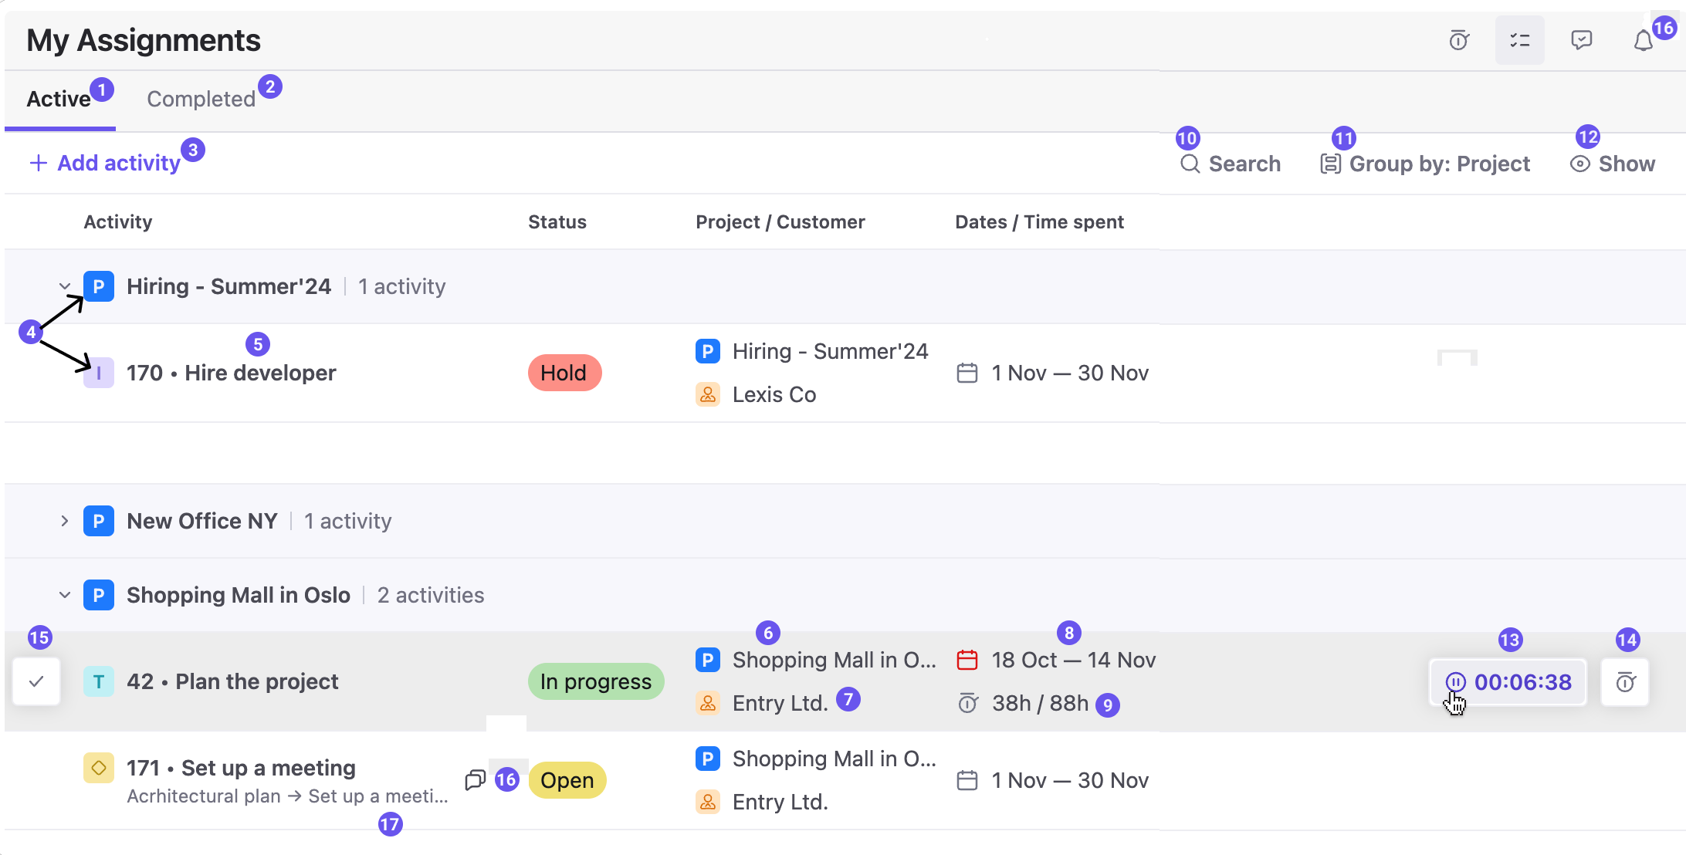Select the checklist view icon in the header
The image size is (1686, 855).
coord(1519,40)
